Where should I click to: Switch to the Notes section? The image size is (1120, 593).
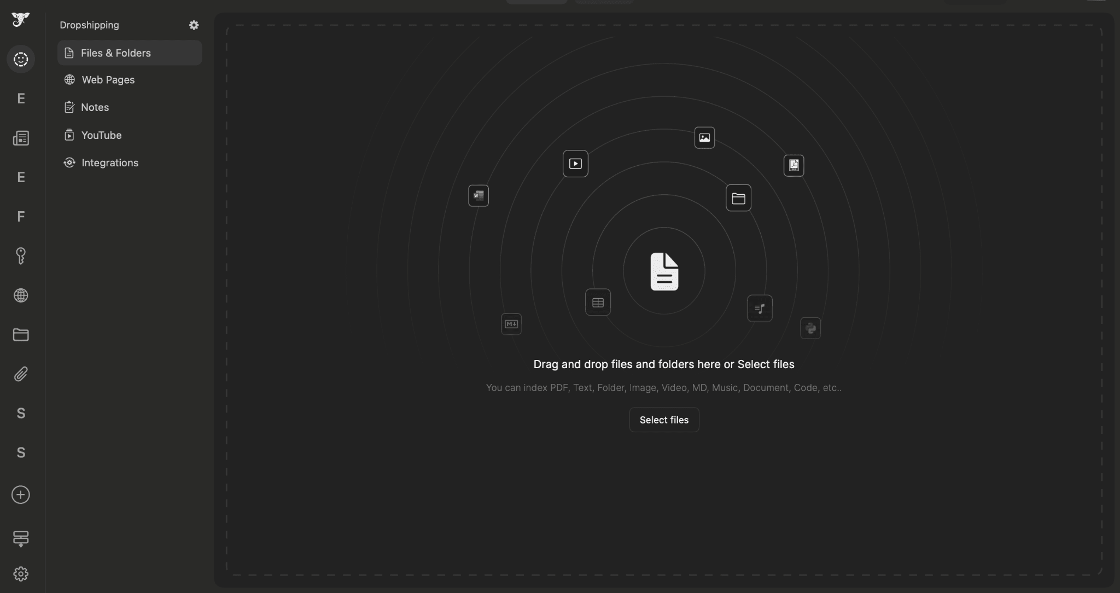point(95,107)
